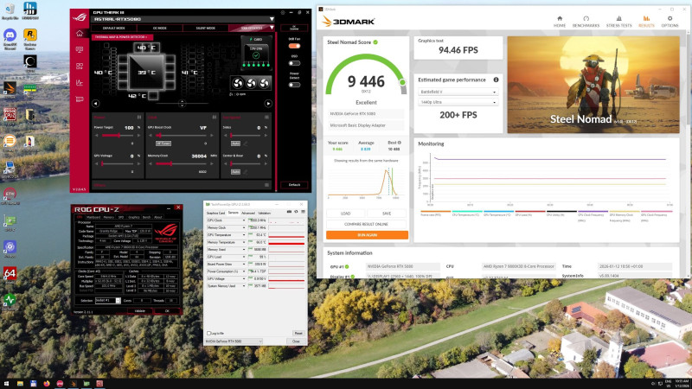Click the Steel Nomad thumbnail image
The width and height of the screenshot is (692, 389).
tap(593, 85)
